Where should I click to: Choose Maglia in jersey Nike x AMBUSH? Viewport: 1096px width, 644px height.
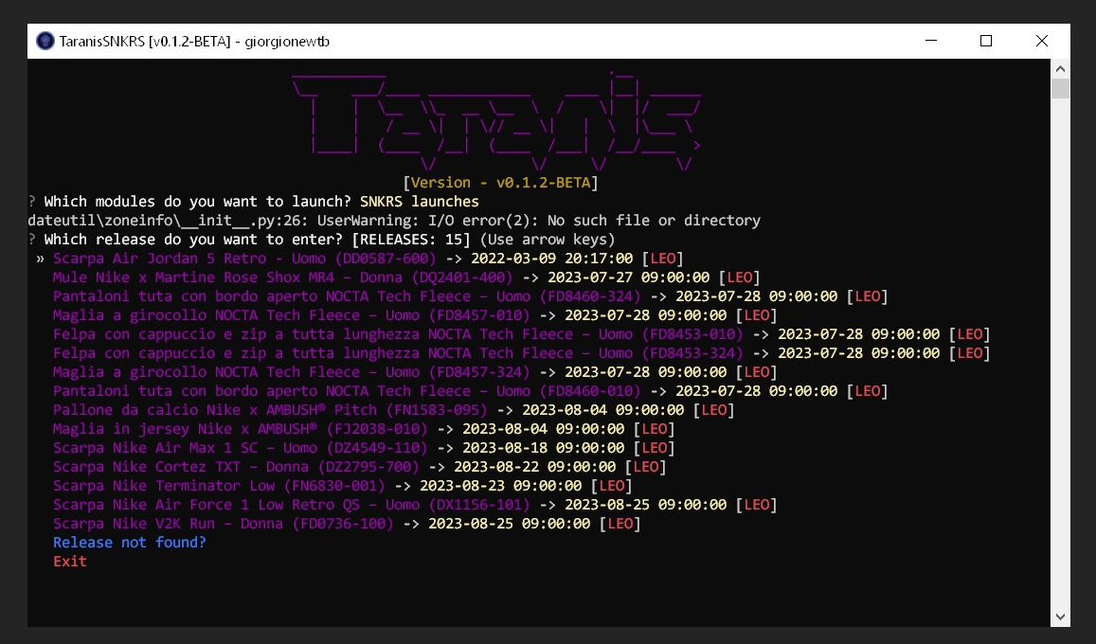point(240,429)
